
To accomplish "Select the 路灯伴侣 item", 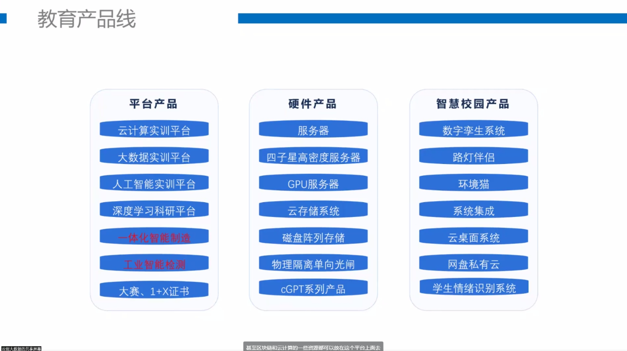I will [473, 157].
